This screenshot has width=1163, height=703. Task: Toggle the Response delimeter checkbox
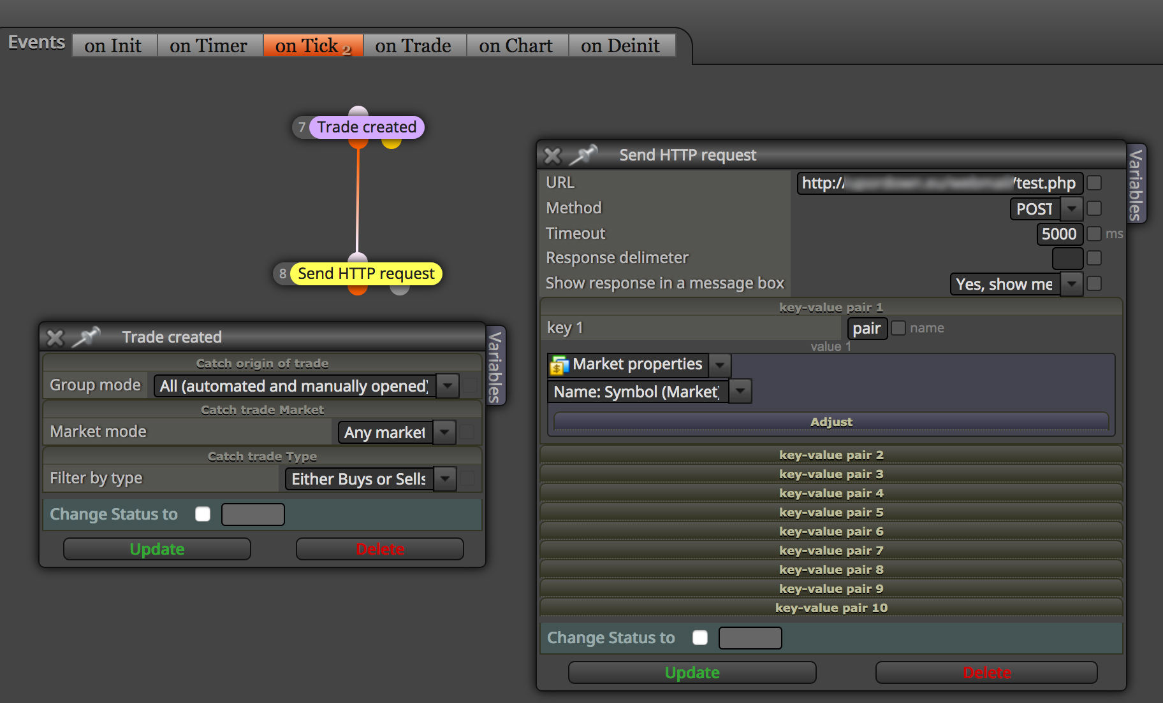tap(1094, 258)
